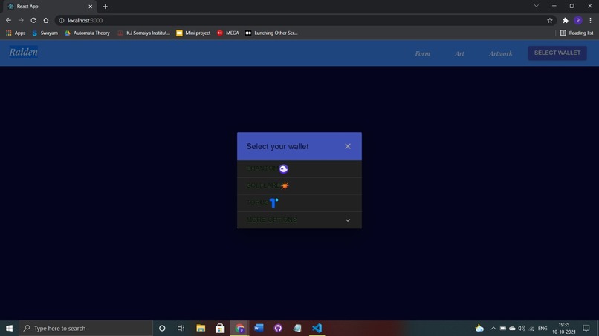Open the network icon in system tray
The image size is (599, 336).
(531, 329)
